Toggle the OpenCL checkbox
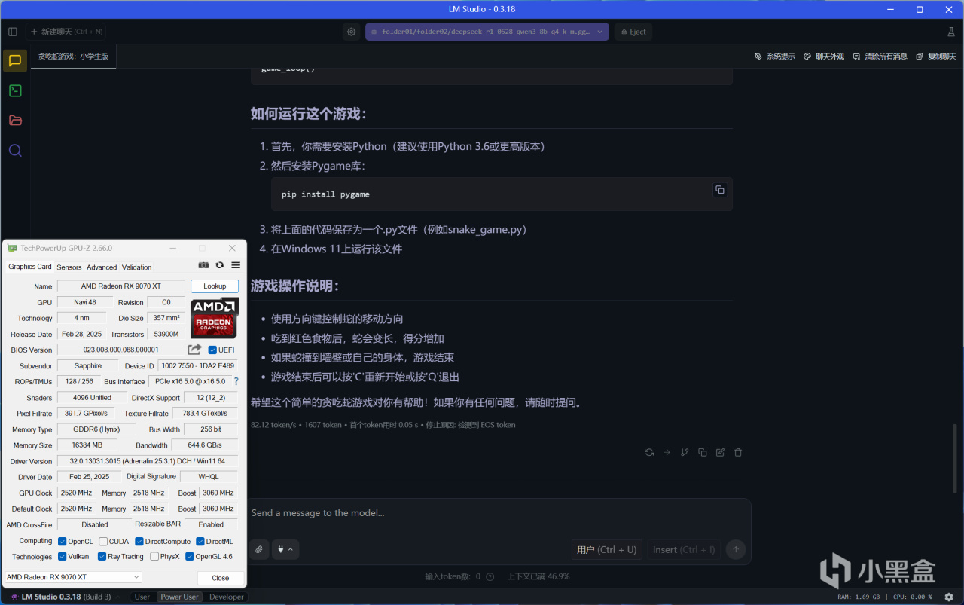 pyautogui.click(x=63, y=541)
